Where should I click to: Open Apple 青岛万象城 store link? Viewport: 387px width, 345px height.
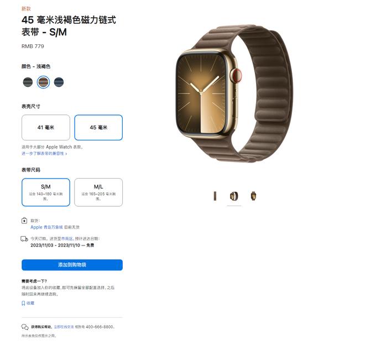click(x=46, y=227)
